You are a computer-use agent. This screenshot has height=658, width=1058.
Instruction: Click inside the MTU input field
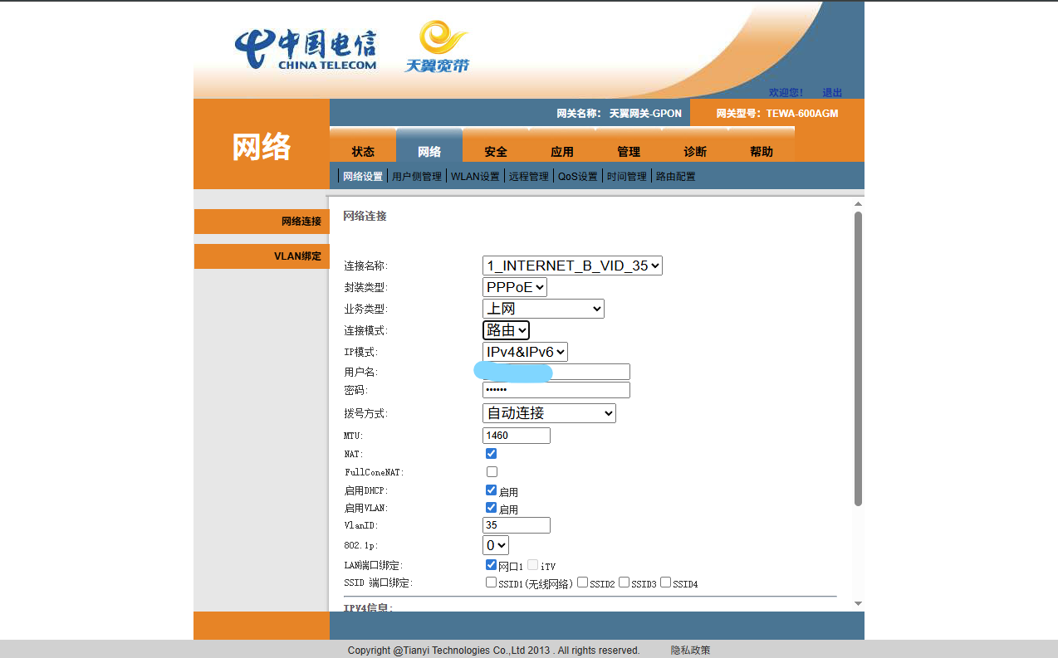515,435
